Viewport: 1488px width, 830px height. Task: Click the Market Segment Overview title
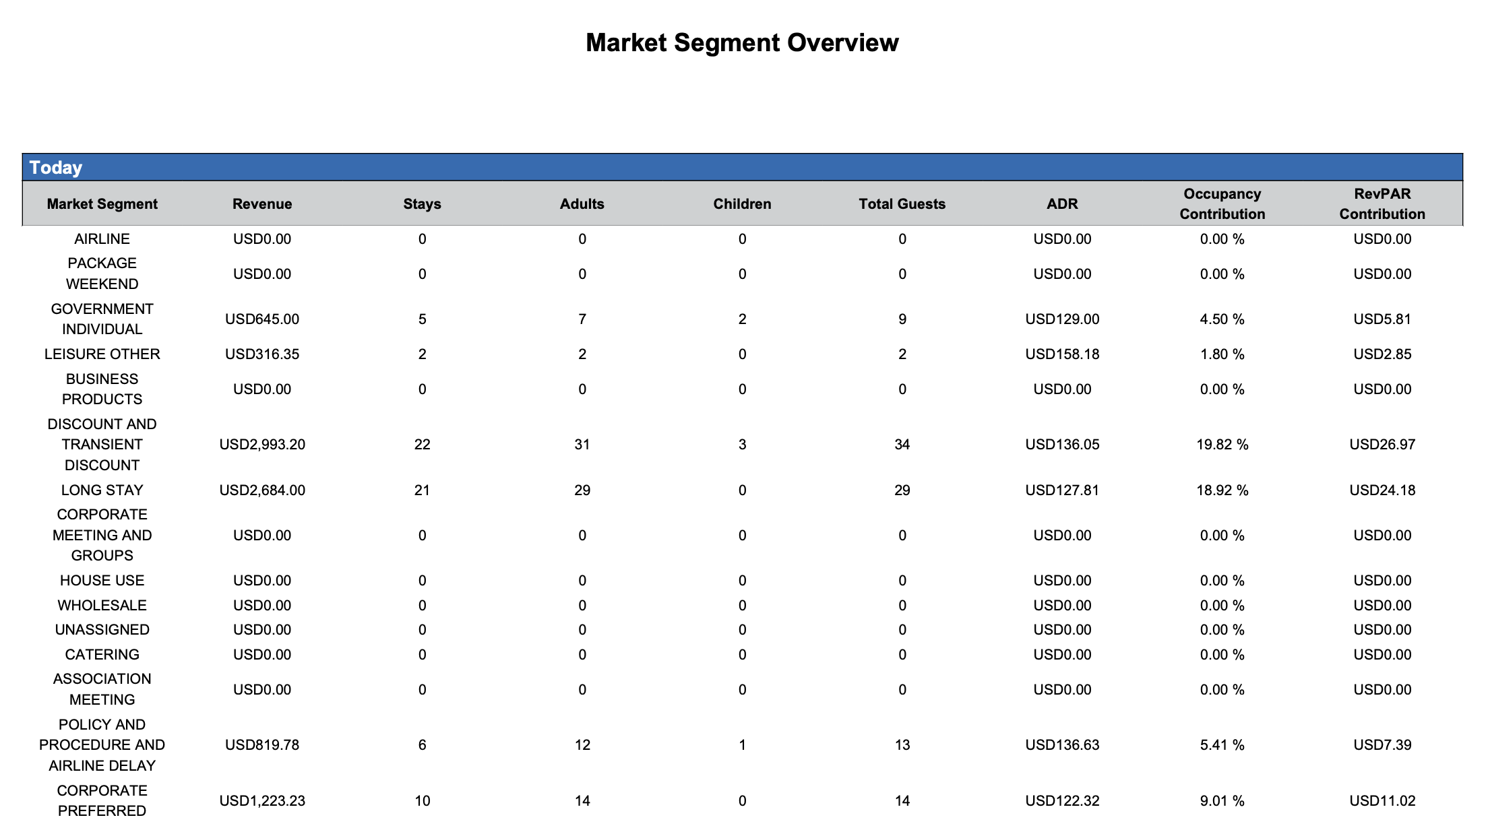click(x=742, y=42)
